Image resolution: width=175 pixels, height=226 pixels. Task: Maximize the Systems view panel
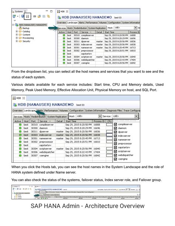51,11
